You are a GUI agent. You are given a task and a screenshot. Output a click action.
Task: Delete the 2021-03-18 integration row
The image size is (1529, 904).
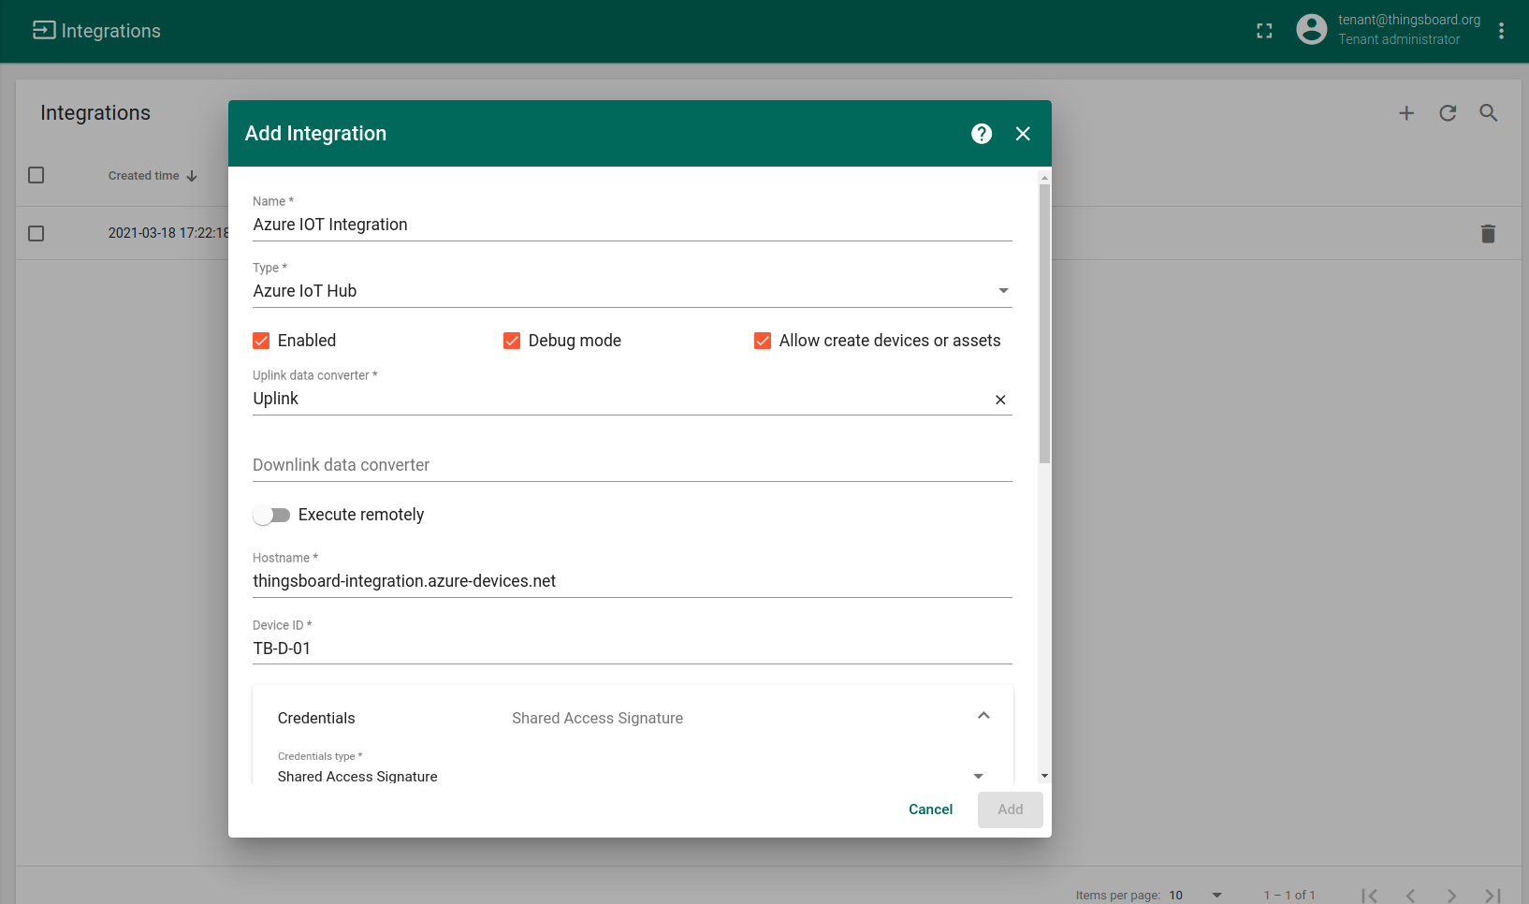1488,234
